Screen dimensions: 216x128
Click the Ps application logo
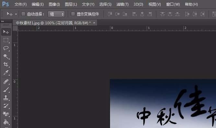(x=6, y=4)
